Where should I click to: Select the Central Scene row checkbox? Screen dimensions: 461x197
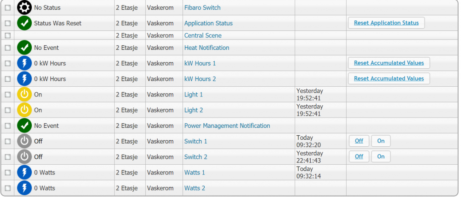point(7,36)
